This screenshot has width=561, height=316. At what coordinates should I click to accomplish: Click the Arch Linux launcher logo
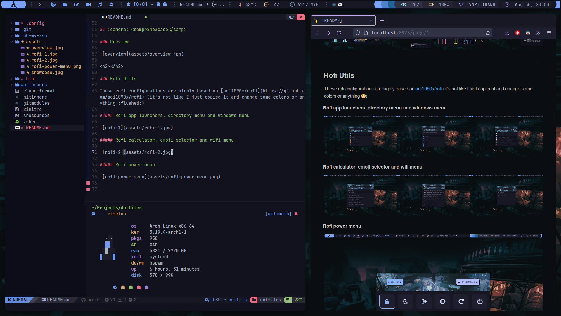(13, 4)
